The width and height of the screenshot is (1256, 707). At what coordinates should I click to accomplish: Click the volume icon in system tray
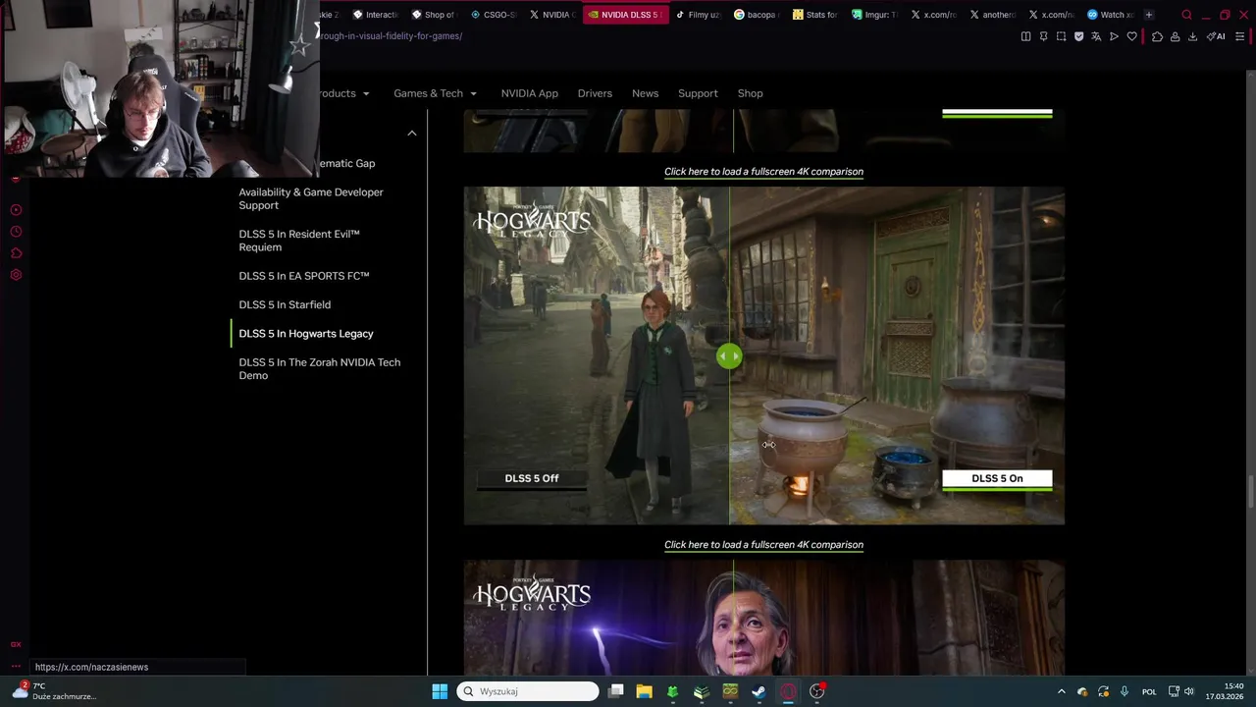[x=1189, y=691]
